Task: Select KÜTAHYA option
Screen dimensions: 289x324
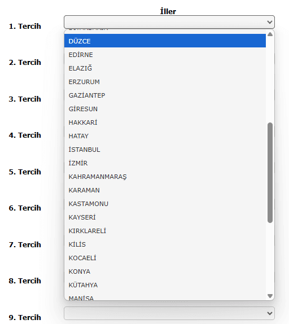Action: (165, 284)
